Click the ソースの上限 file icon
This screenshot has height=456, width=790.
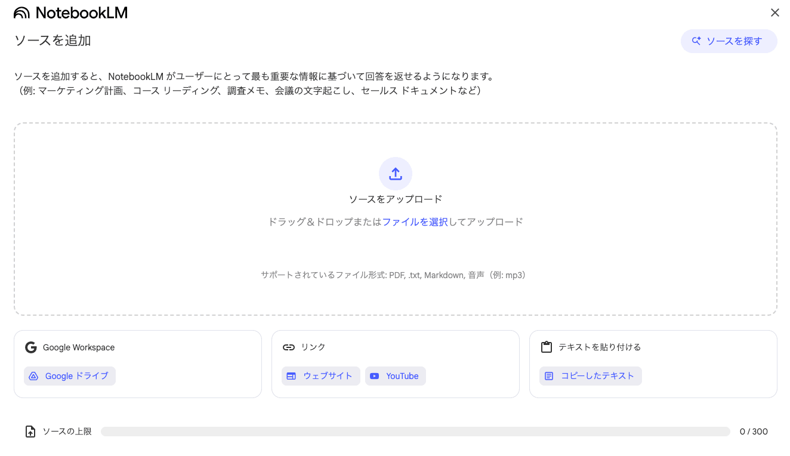point(30,432)
